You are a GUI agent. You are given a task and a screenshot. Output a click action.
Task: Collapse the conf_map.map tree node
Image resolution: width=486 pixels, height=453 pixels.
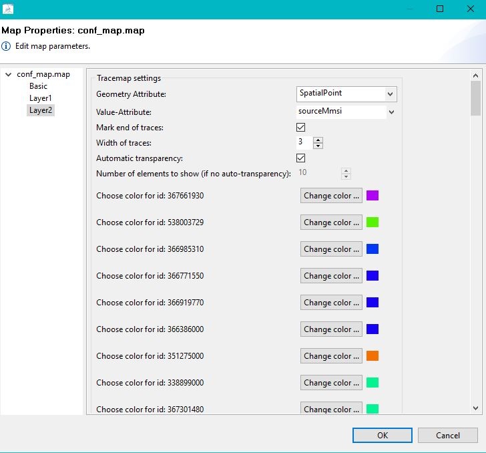coord(8,74)
